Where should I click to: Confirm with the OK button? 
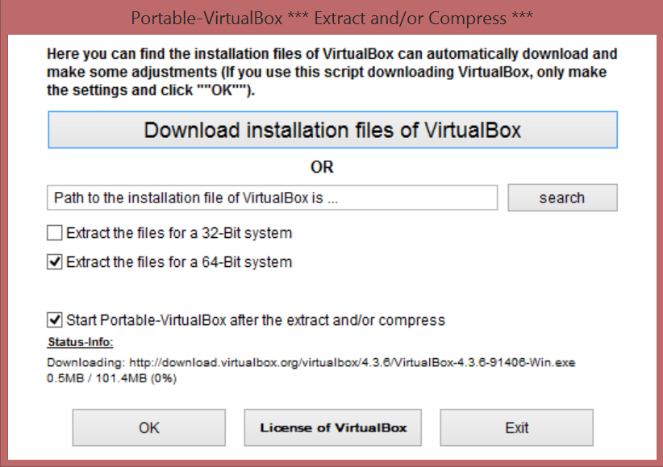pos(149,427)
